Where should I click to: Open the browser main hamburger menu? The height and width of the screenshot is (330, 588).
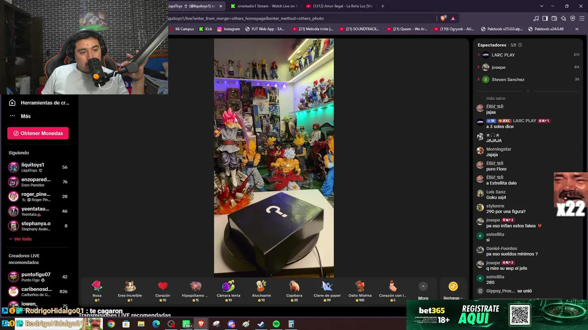(x=582, y=18)
